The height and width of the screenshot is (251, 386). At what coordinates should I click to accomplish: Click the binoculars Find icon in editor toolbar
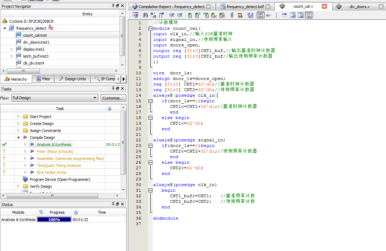tap(145, 15)
